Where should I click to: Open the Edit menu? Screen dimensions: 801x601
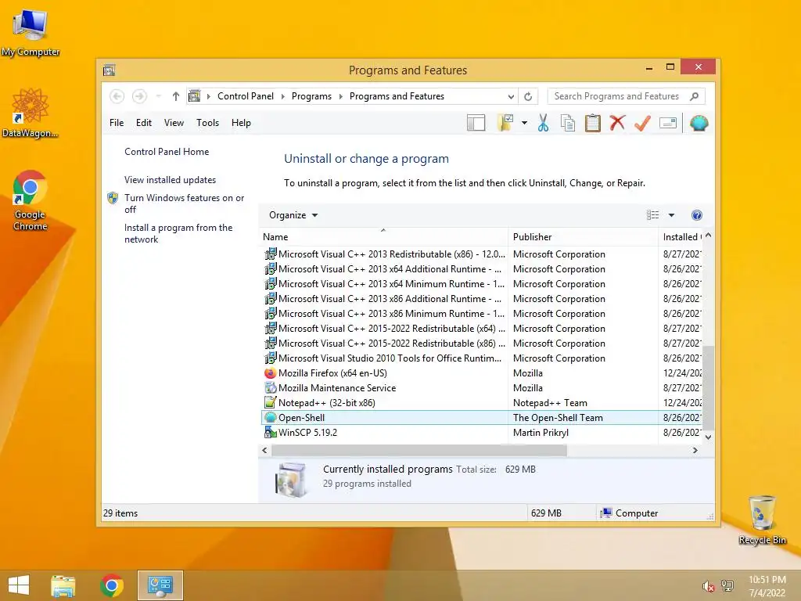point(144,123)
